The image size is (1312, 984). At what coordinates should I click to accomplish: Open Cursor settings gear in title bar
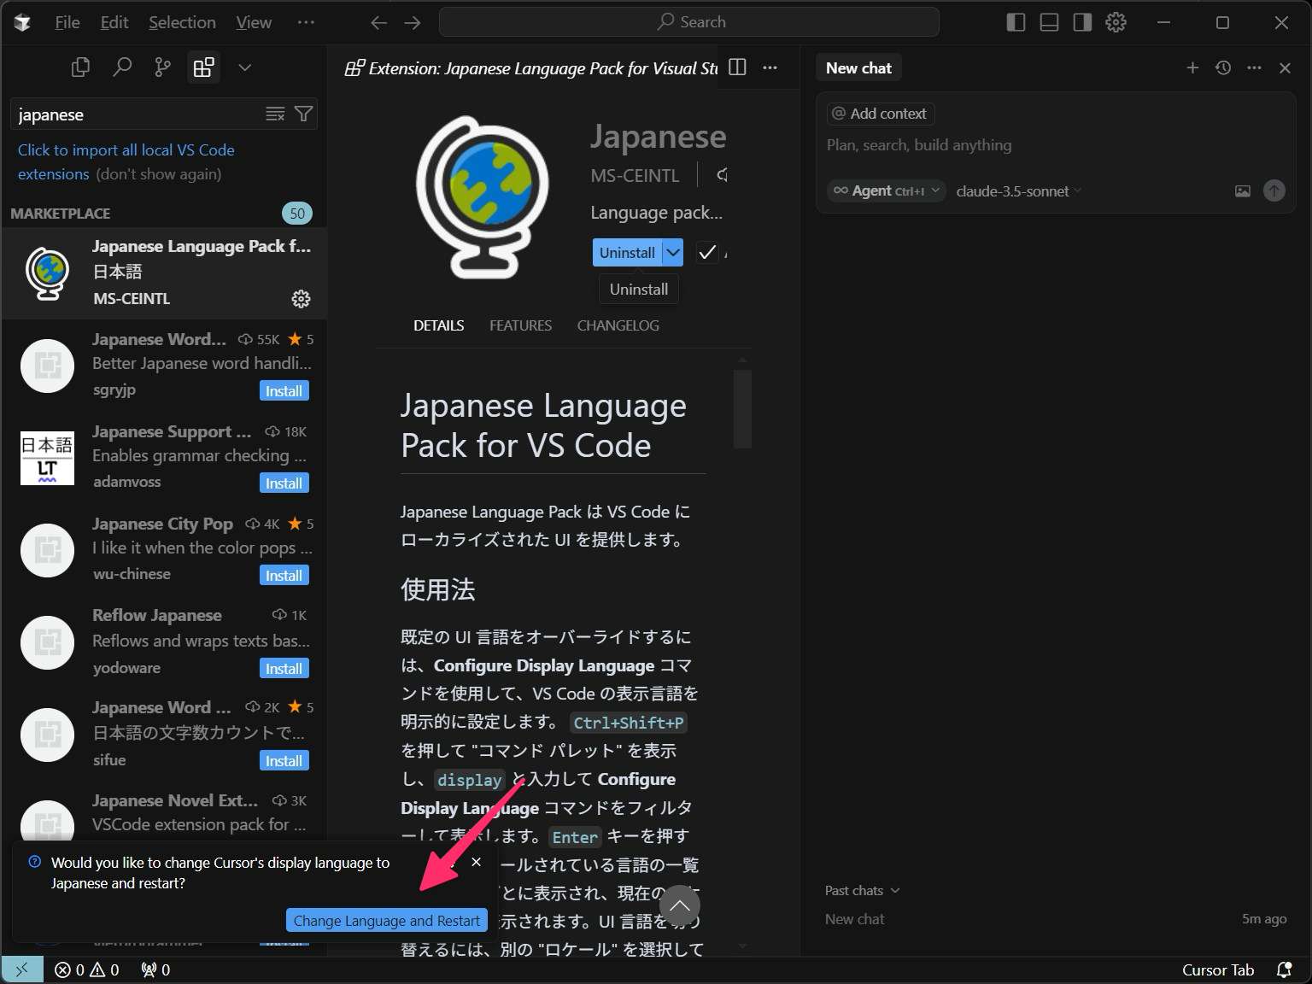tap(1116, 22)
